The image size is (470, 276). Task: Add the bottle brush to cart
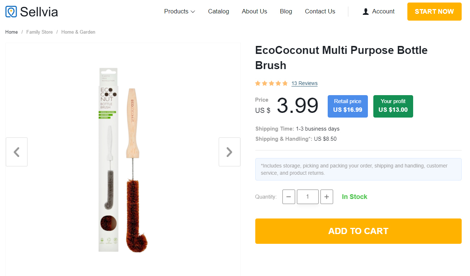358,231
